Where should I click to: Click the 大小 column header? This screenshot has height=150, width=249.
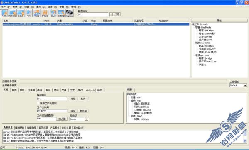(x=50, y=21)
